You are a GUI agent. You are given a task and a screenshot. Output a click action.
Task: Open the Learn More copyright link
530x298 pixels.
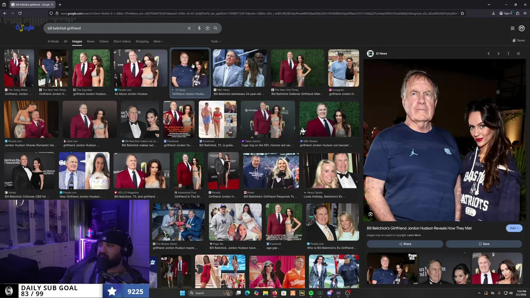pos(414,235)
